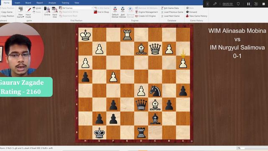Search position on Hard Disk

(x=54, y=12)
